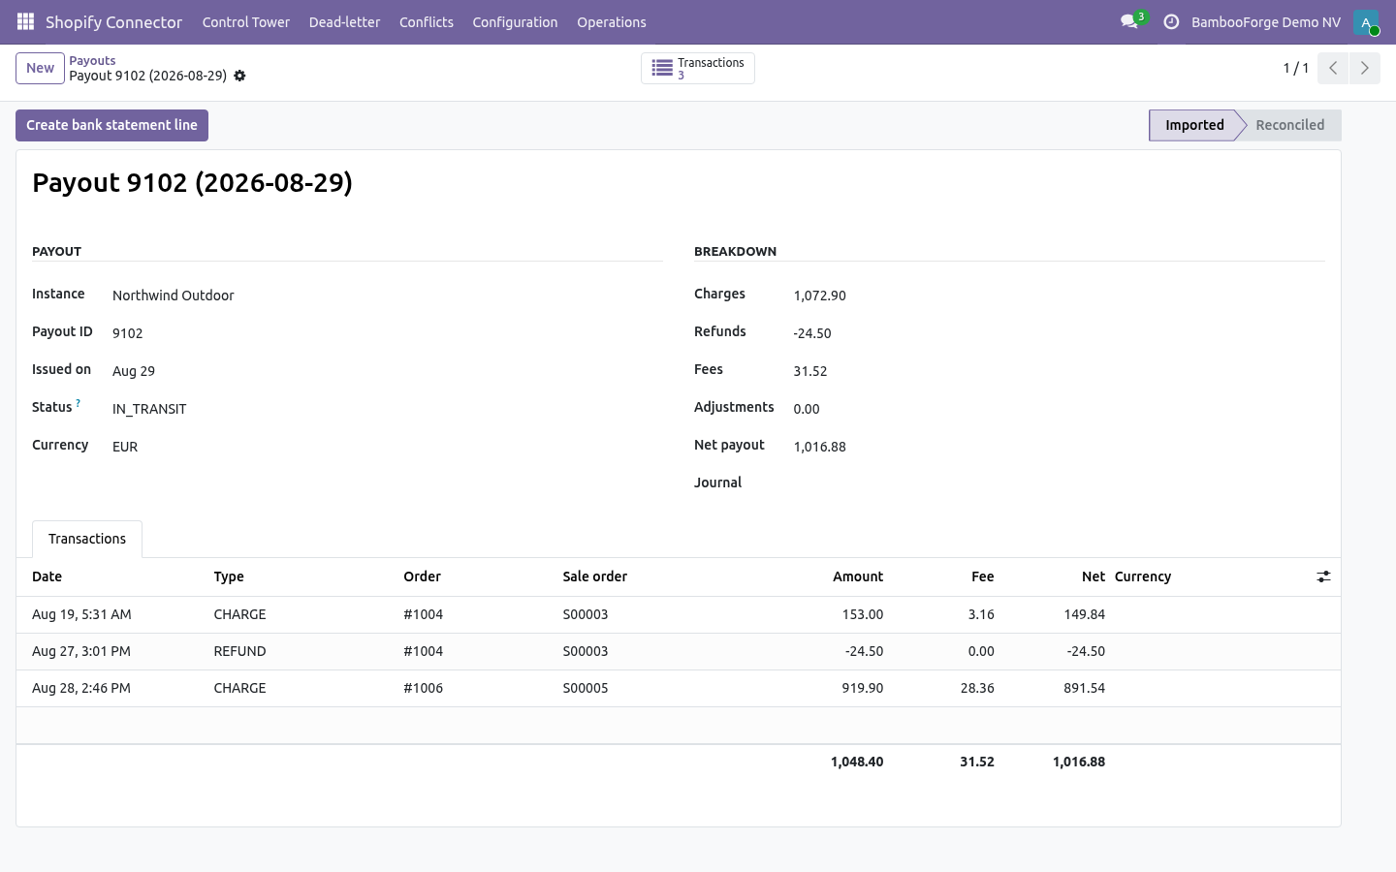The image size is (1396, 872).
Task: Expand the Configuration menu
Action: coord(515,22)
